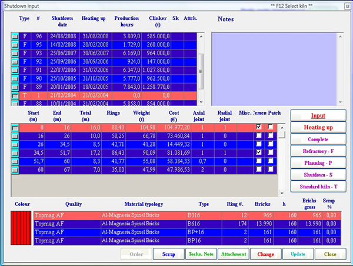
Task: Click inside the Notes text area
Action: tap(274, 69)
